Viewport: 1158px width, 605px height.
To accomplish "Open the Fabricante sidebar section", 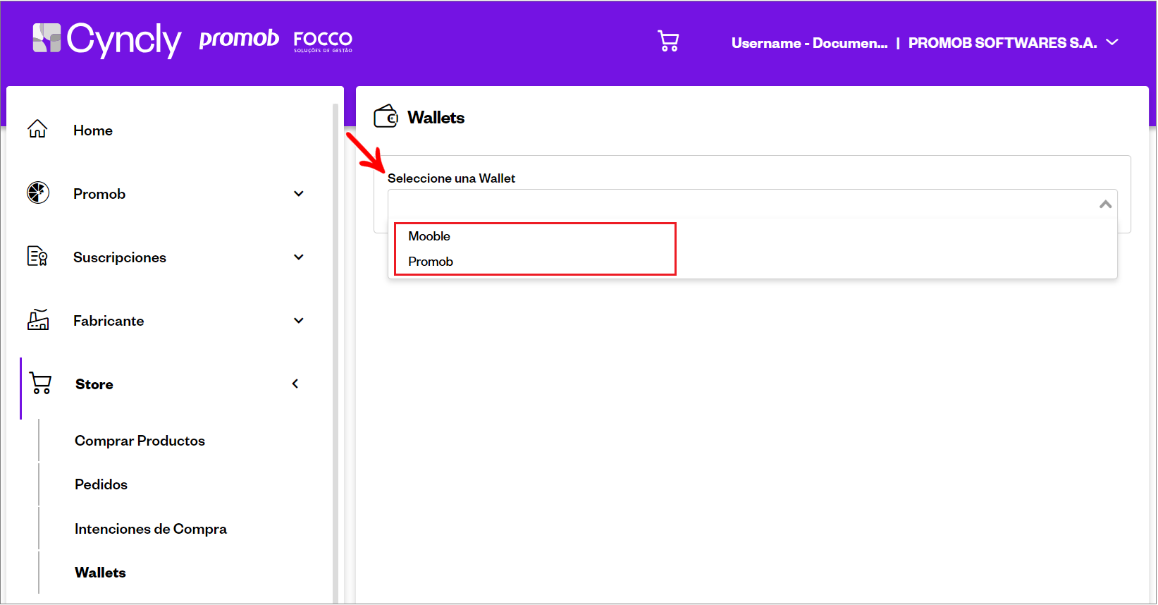I will coord(109,321).
